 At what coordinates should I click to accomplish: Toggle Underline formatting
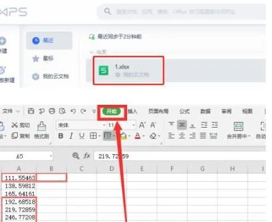click(x=81, y=136)
